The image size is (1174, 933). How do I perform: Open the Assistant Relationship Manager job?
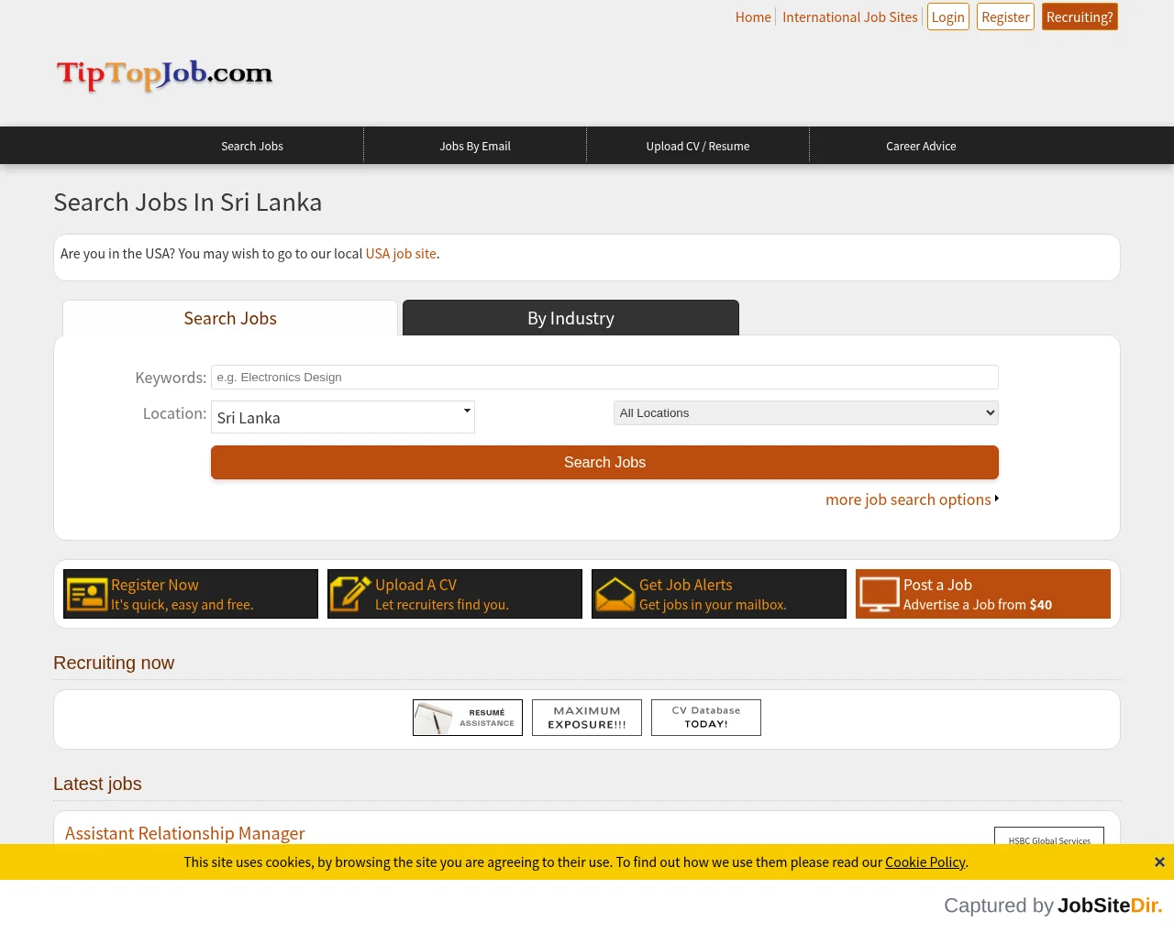click(185, 833)
